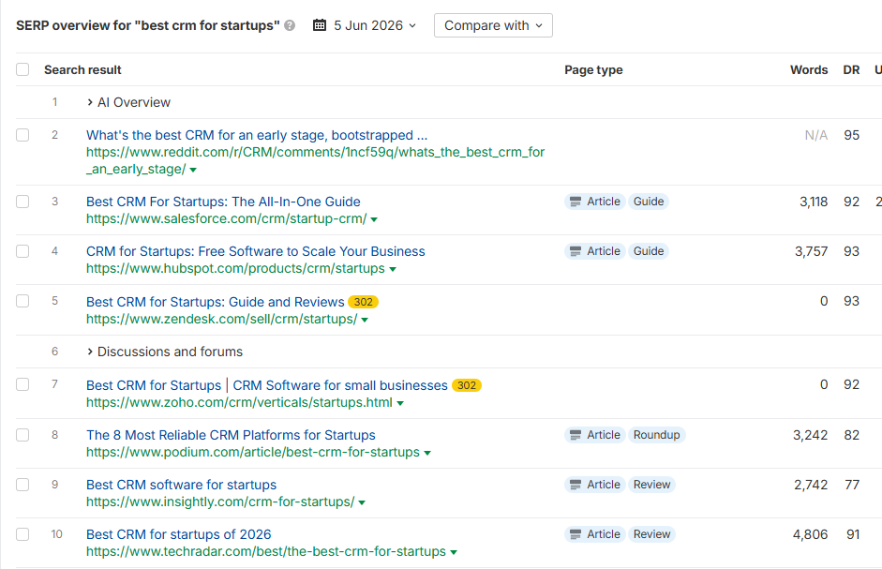Click the 302 badge on Zendesk result
Image resolution: width=882 pixels, height=569 pixels.
click(364, 302)
